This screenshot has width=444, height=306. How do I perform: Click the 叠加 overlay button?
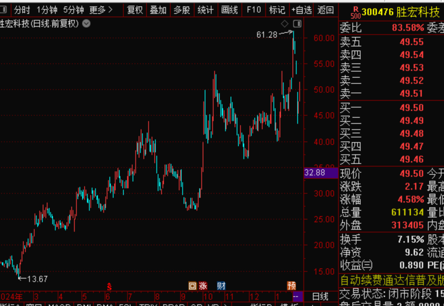158,10
